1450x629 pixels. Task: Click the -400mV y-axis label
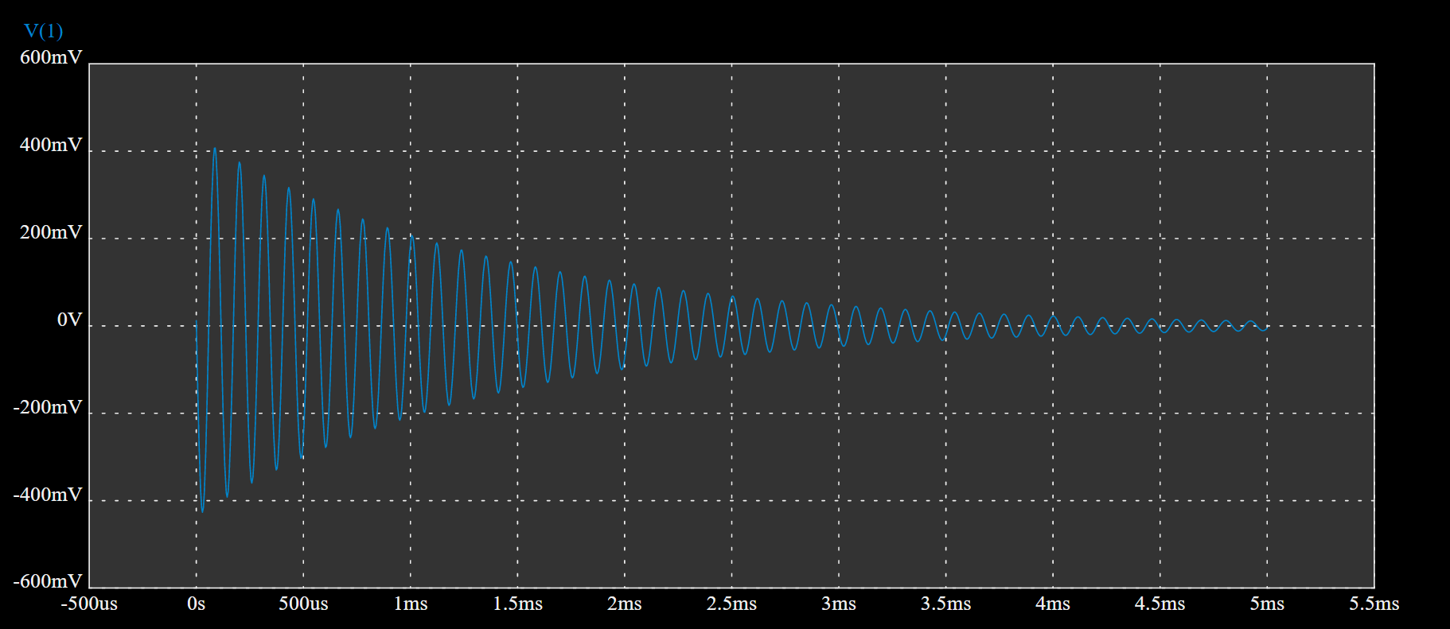(x=48, y=495)
